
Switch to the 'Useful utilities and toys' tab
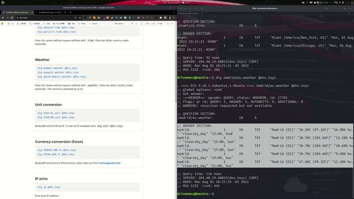point(17,12)
